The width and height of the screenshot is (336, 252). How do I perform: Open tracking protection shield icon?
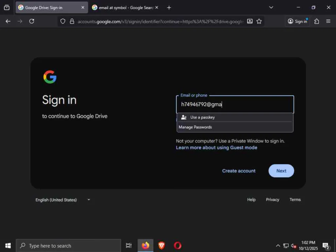[x=63, y=21]
